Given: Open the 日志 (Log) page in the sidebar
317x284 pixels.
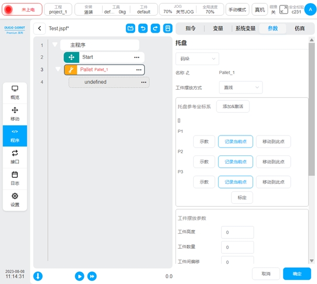Looking at the screenshot, I should click(x=15, y=178).
